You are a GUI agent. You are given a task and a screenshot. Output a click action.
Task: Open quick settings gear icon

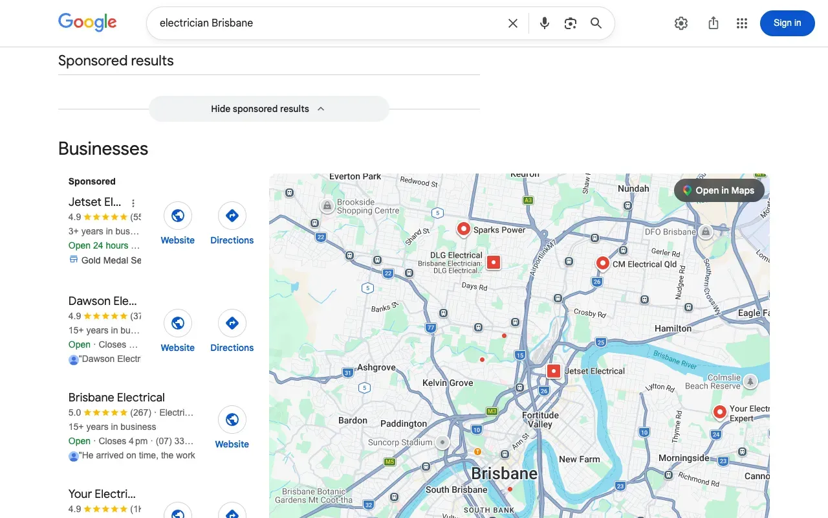point(681,23)
